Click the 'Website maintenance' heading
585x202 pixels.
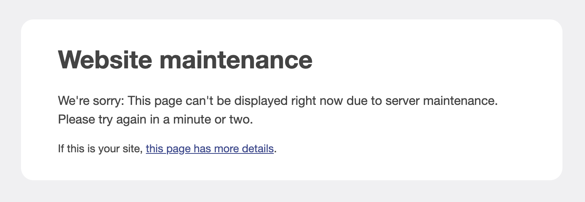click(x=185, y=60)
